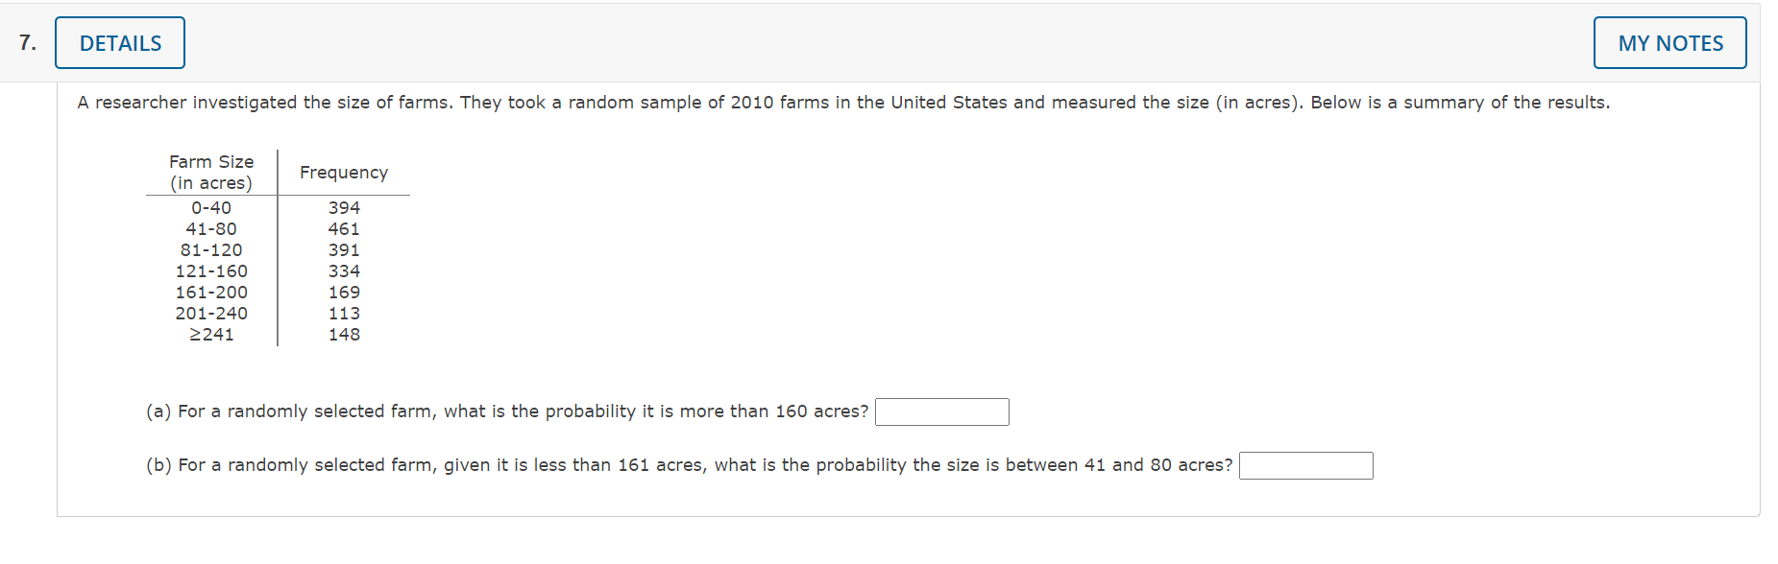Select the part (a) question text
Image resolution: width=1778 pixels, height=564 pixels.
[x=507, y=411]
